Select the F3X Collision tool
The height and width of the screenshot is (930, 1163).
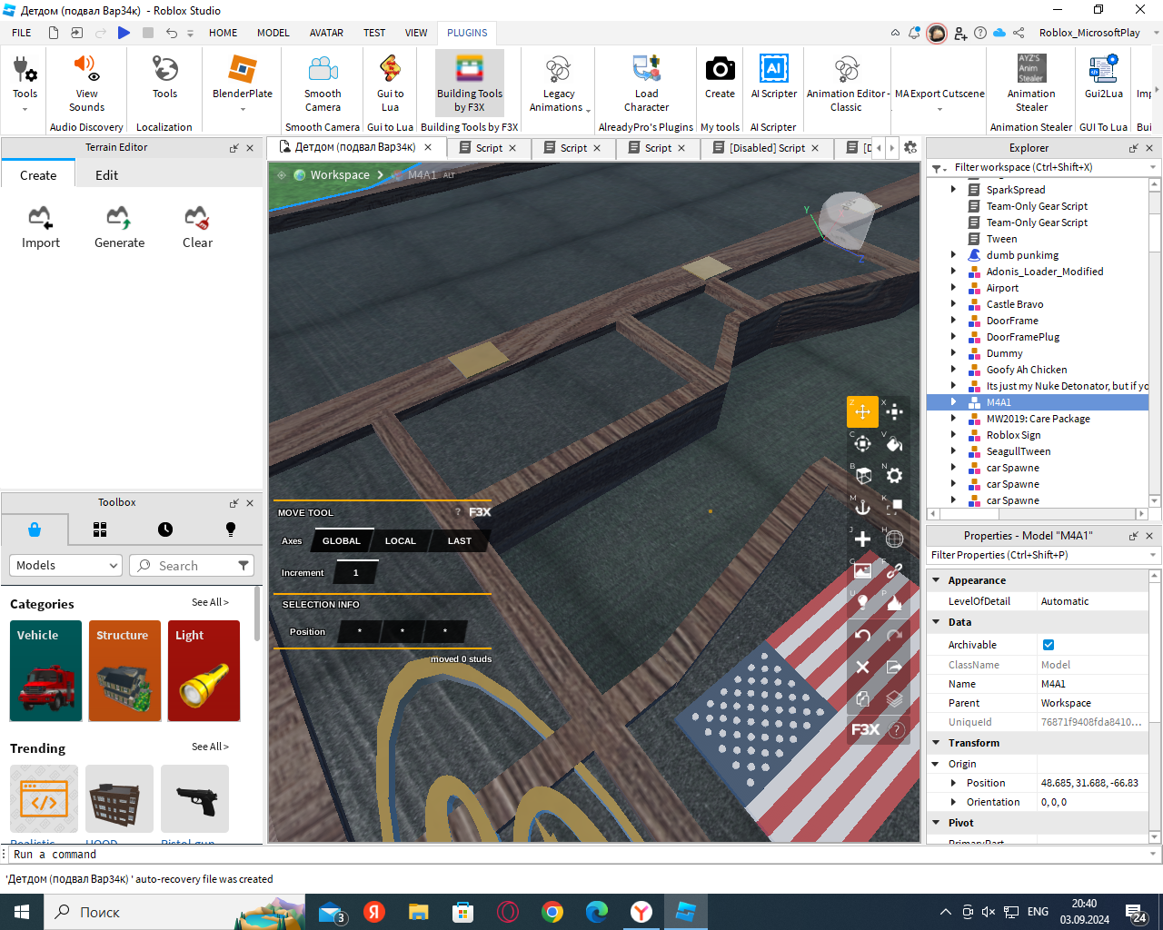pos(894,507)
